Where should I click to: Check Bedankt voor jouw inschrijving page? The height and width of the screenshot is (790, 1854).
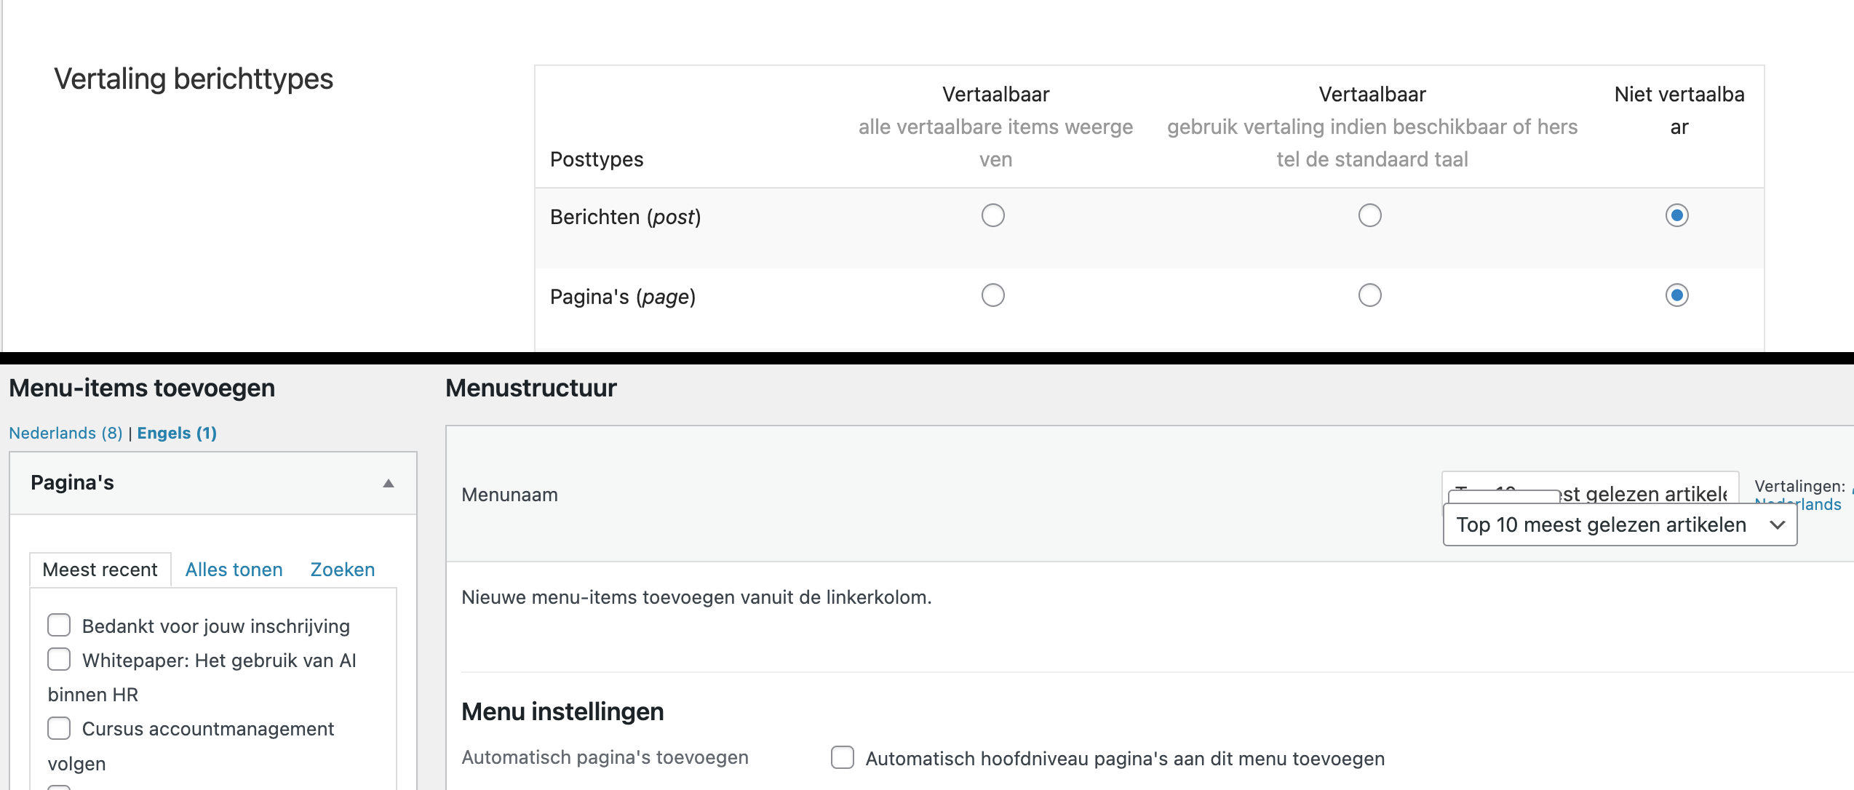click(x=59, y=625)
